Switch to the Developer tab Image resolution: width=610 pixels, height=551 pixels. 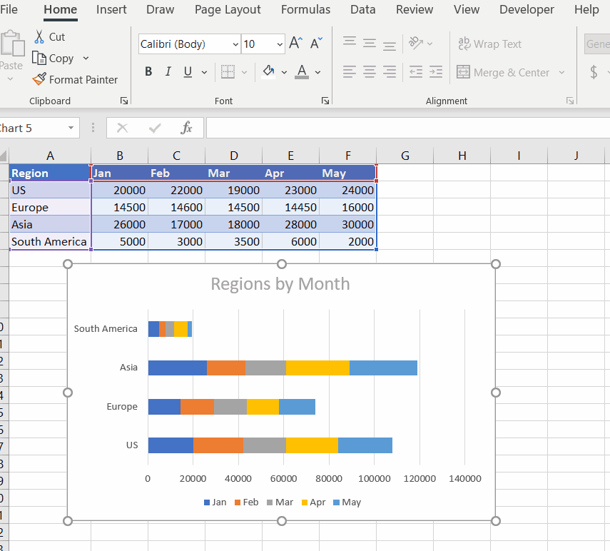[527, 9]
